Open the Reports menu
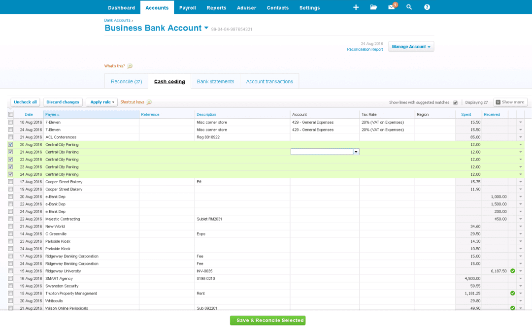Viewport: 532px width, 327px height. (217, 7)
